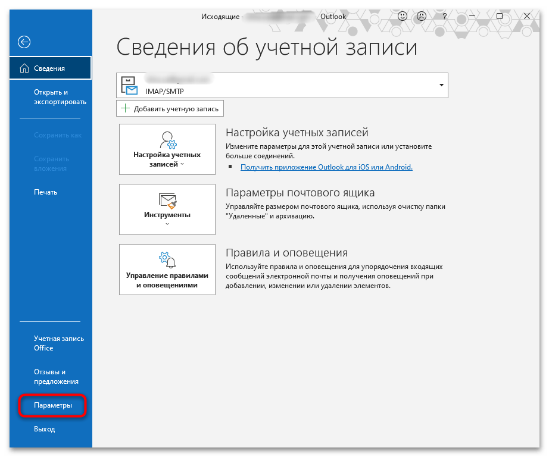Click the question mark help icon

point(444,16)
